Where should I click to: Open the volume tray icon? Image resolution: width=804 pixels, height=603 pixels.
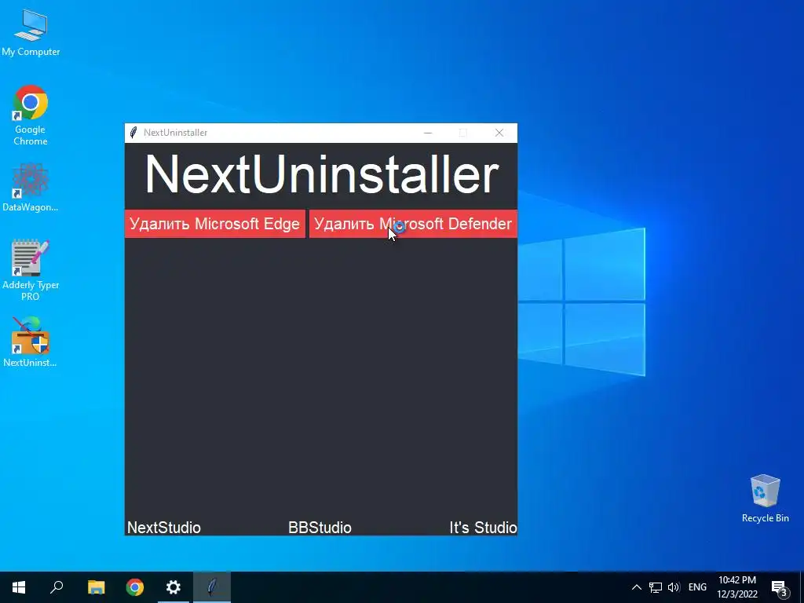point(674,587)
